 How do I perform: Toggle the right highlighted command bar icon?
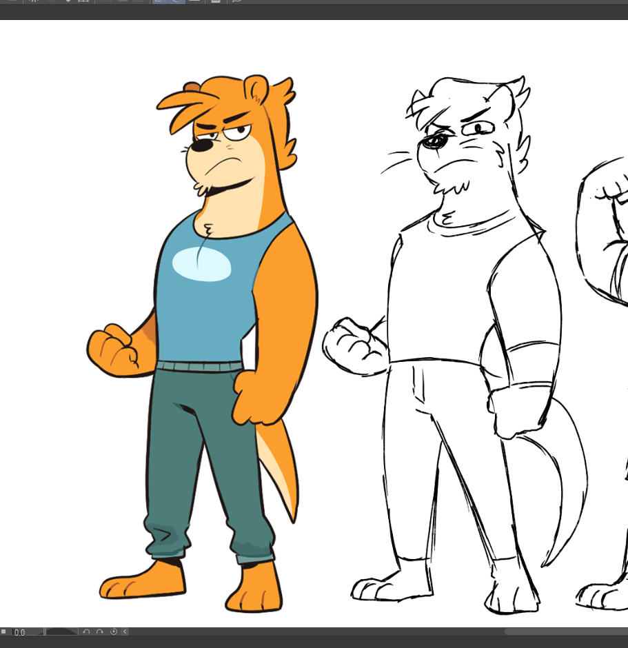(176, 1)
